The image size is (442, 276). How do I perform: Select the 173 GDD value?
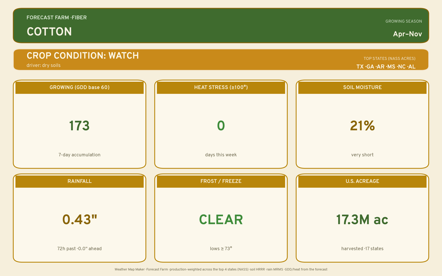79,126
